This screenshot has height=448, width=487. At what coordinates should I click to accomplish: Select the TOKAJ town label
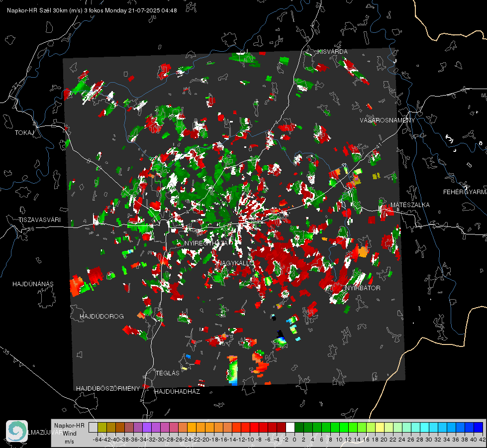[24, 133]
